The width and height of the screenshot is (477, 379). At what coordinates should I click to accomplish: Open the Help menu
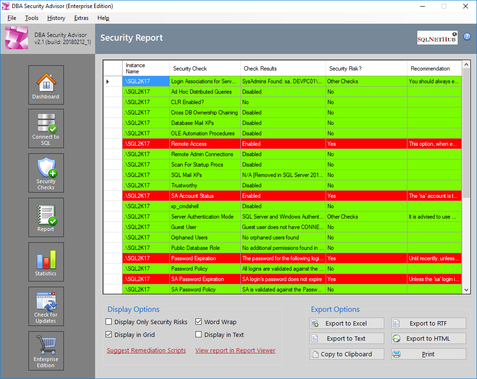(104, 18)
